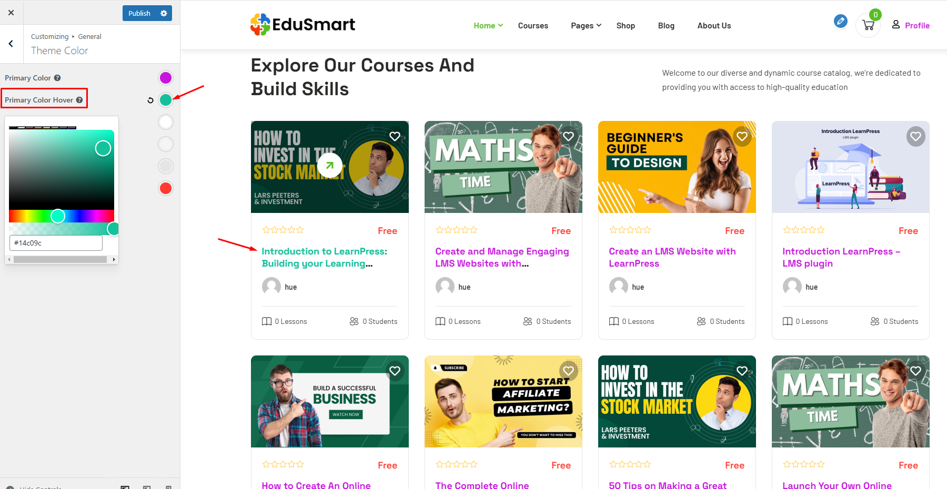Reset Primary Color Hover to default
Image resolution: width=947 pixels, height=489 pixels.
(x=150, y=100)
